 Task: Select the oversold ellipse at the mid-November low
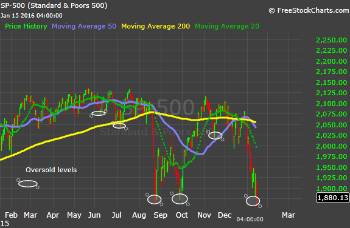tap(215, 135)
